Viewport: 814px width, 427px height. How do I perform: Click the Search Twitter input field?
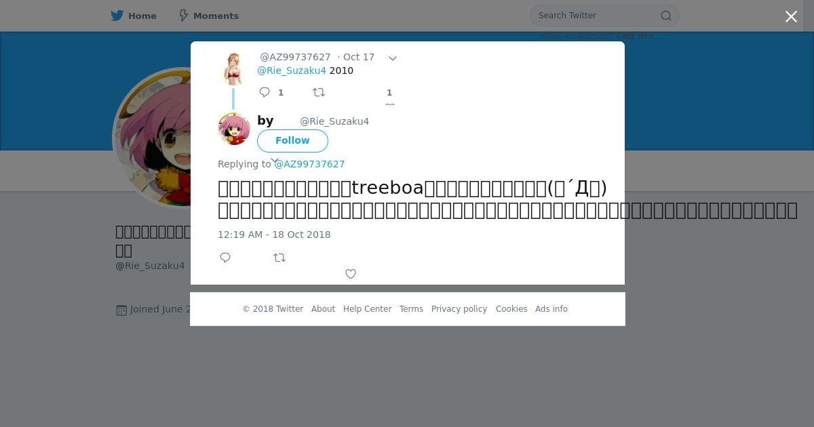pyautogui.click(x=598, y=16)
